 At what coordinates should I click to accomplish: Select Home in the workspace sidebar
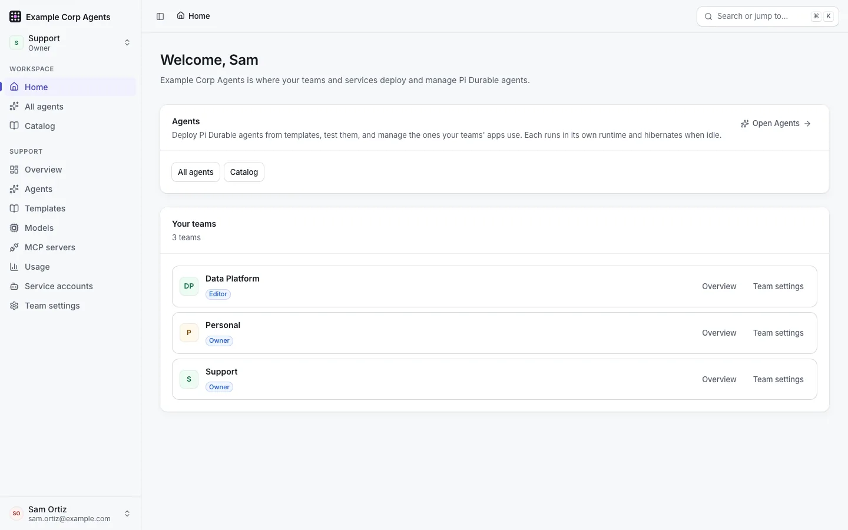point(71,87)
